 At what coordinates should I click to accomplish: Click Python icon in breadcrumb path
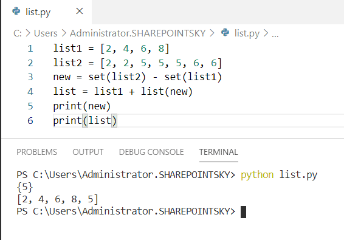pos(225,33)
